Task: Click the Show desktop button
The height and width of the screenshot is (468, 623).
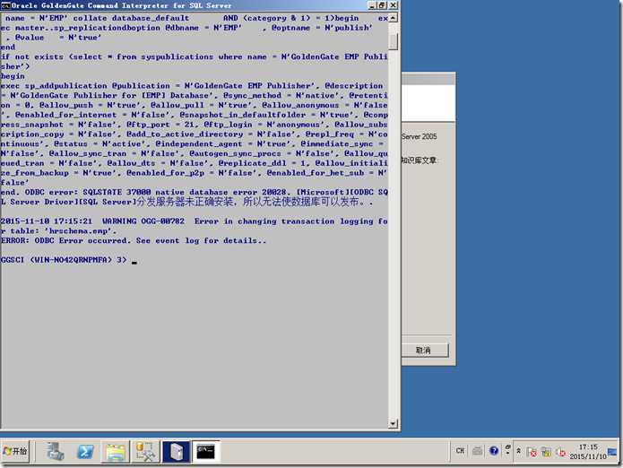Action: pos(612,452)
